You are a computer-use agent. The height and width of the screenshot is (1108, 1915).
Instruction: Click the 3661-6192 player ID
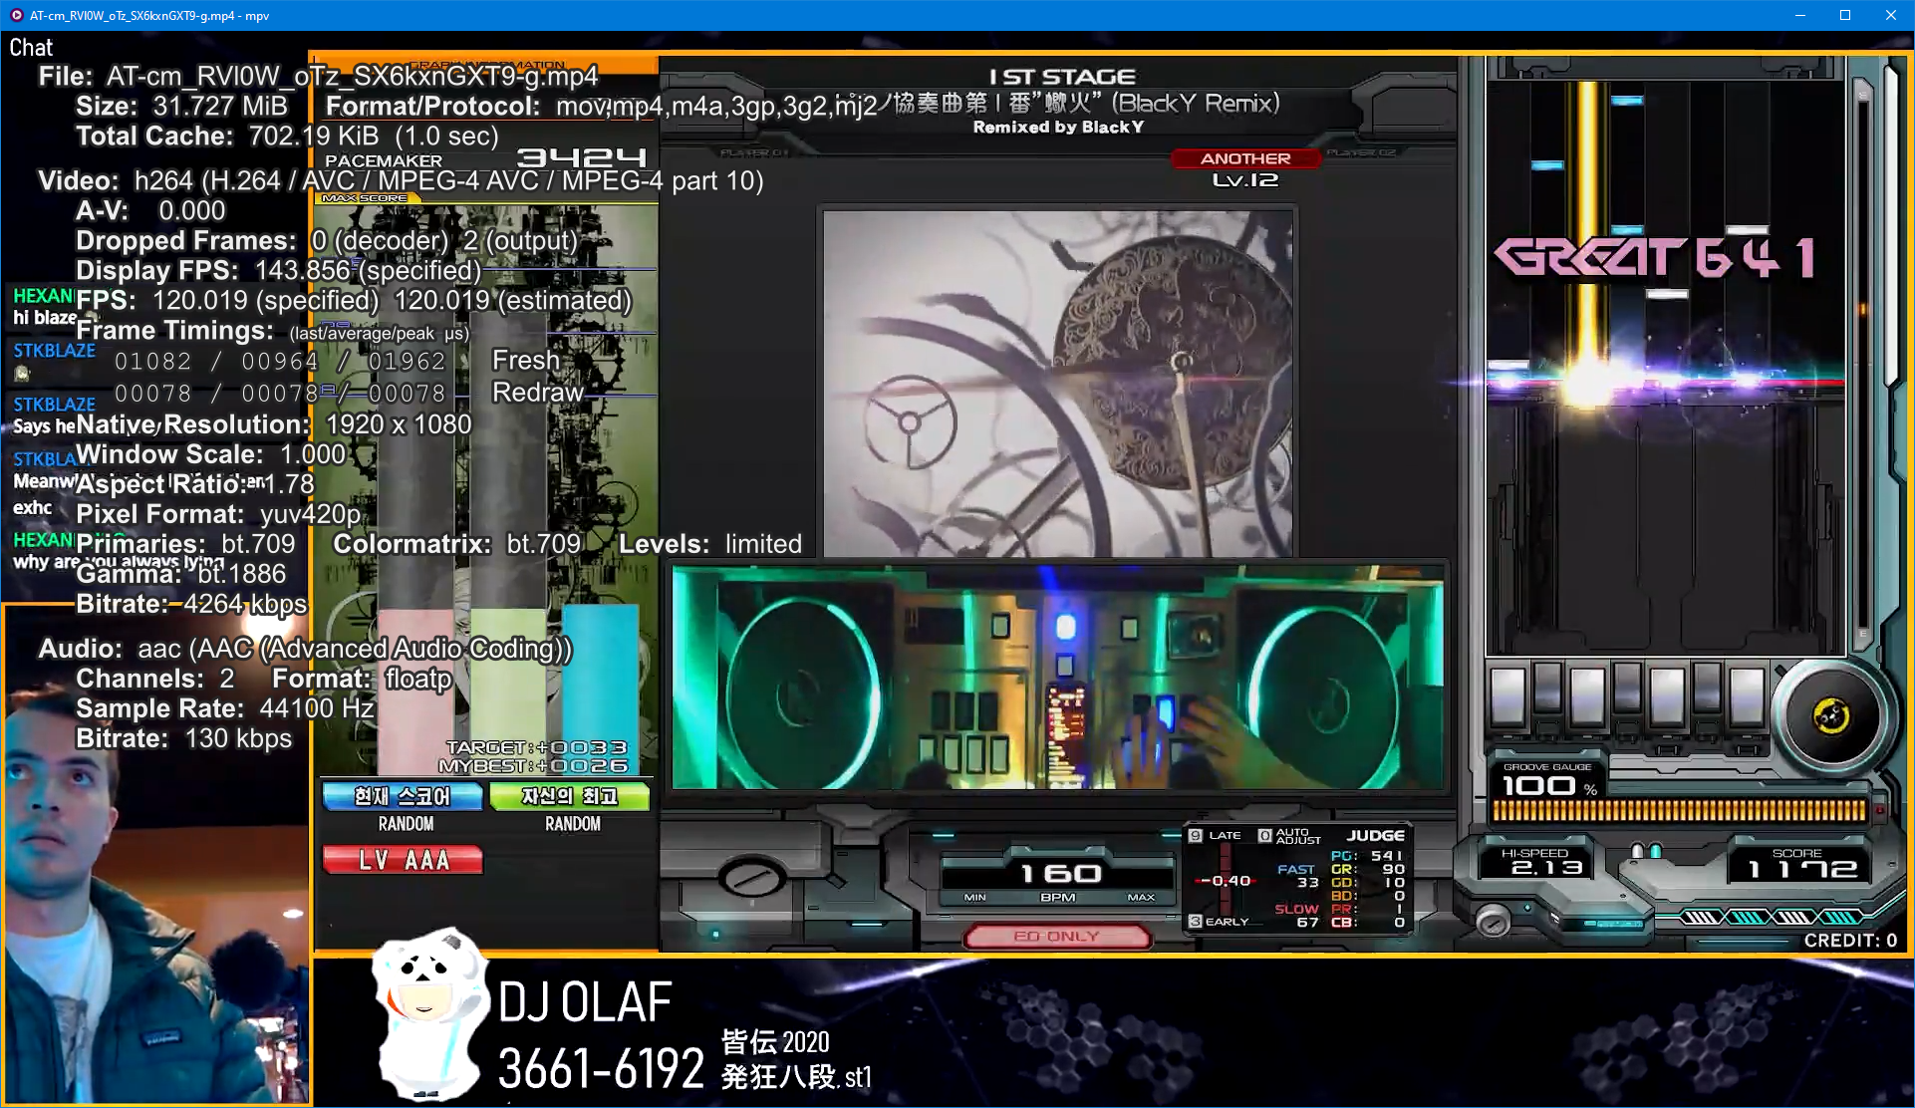[601, 1069]
